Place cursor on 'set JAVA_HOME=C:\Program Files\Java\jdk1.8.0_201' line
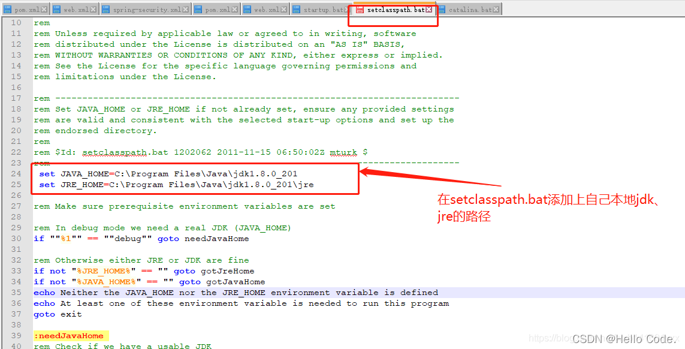685x349 pixels. pyautogui.click(x=168, y=174)
